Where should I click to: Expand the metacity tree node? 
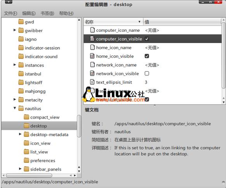[14, 99]
